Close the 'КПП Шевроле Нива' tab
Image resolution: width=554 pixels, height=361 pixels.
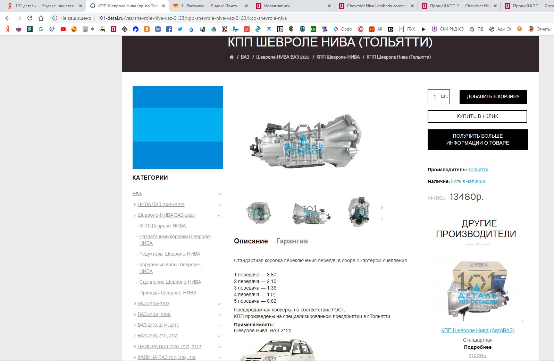pos(163,6)
